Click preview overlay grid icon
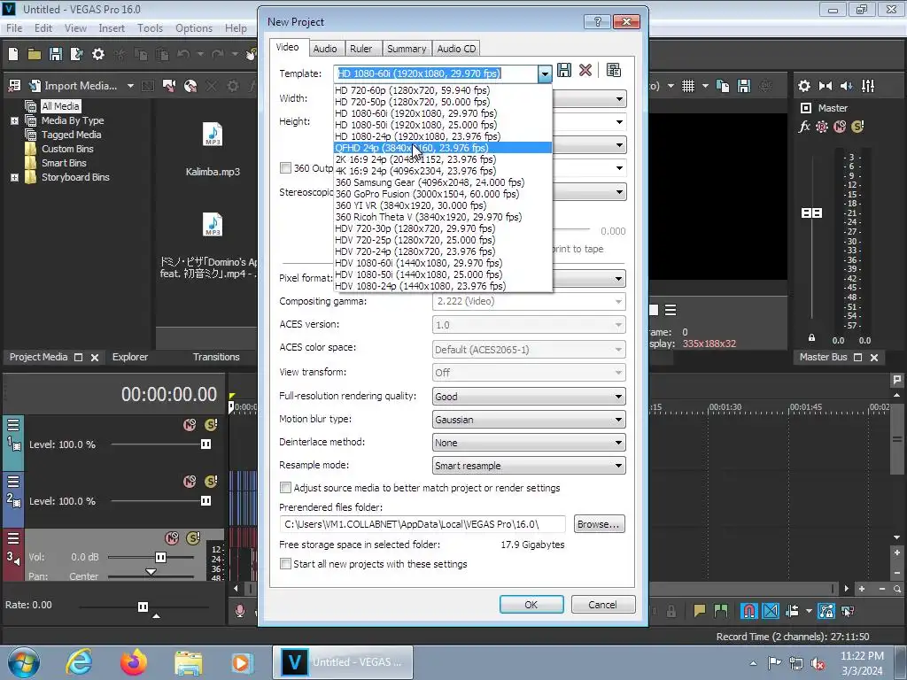 click(687, 86)
